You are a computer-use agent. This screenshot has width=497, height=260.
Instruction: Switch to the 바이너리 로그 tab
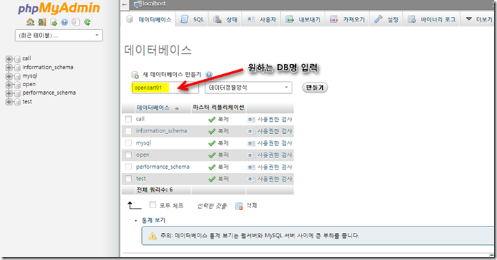431,19
